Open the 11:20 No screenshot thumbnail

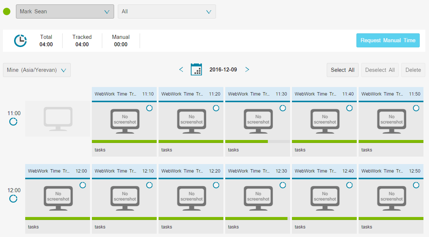pos(192,121)
